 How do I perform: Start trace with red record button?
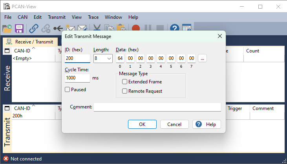[136, 28]
